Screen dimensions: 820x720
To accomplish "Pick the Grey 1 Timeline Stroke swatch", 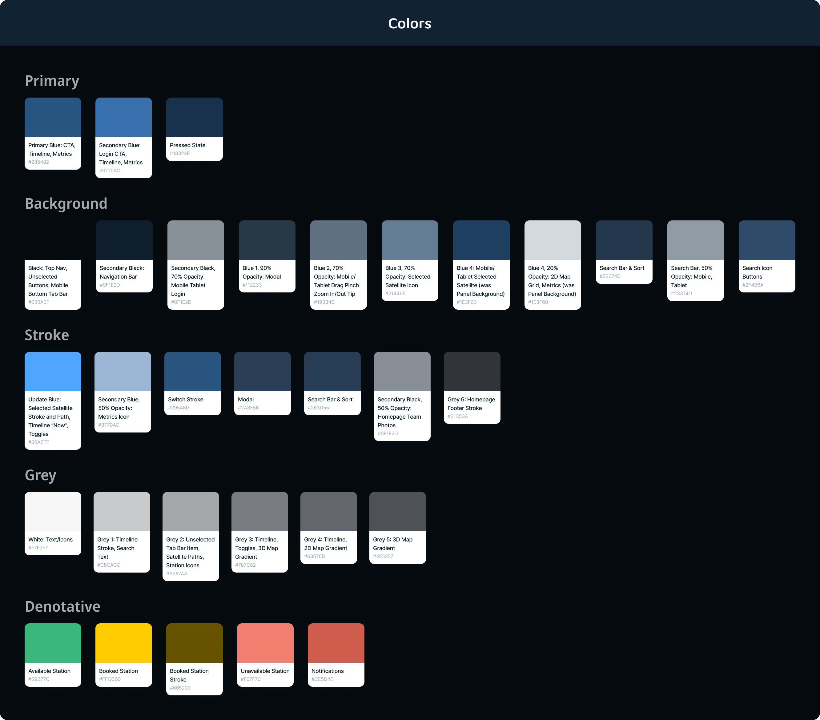I will click(x=122, y=512).
